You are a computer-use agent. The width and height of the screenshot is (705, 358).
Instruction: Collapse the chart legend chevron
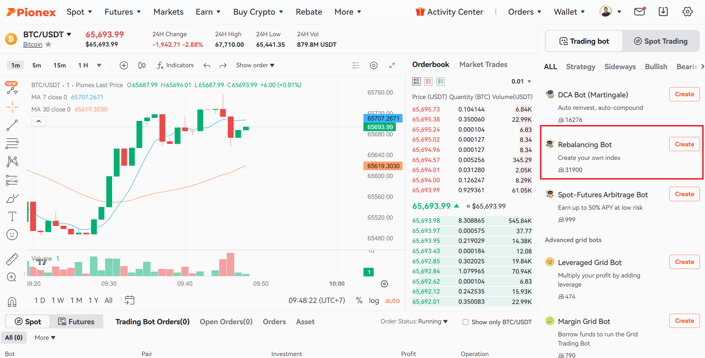(x=39, y=121)
